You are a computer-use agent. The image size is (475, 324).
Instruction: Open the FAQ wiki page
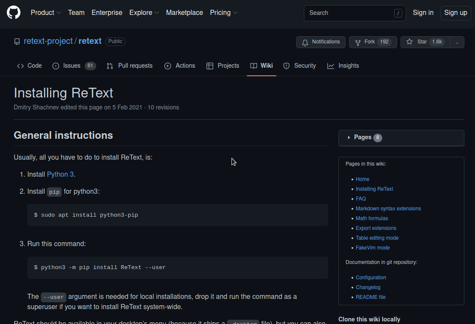tap(361, 199)
